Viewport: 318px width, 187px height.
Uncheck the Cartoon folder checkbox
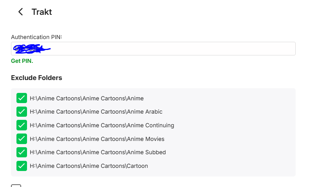tap(22, 166)
